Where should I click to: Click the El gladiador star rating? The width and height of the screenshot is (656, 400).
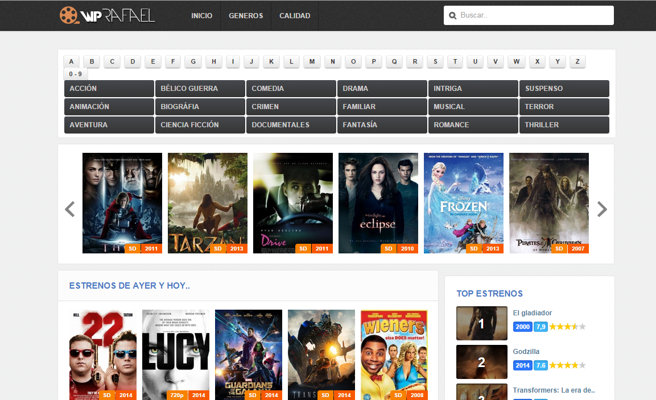pyautogui.click(x=567, y=327)
